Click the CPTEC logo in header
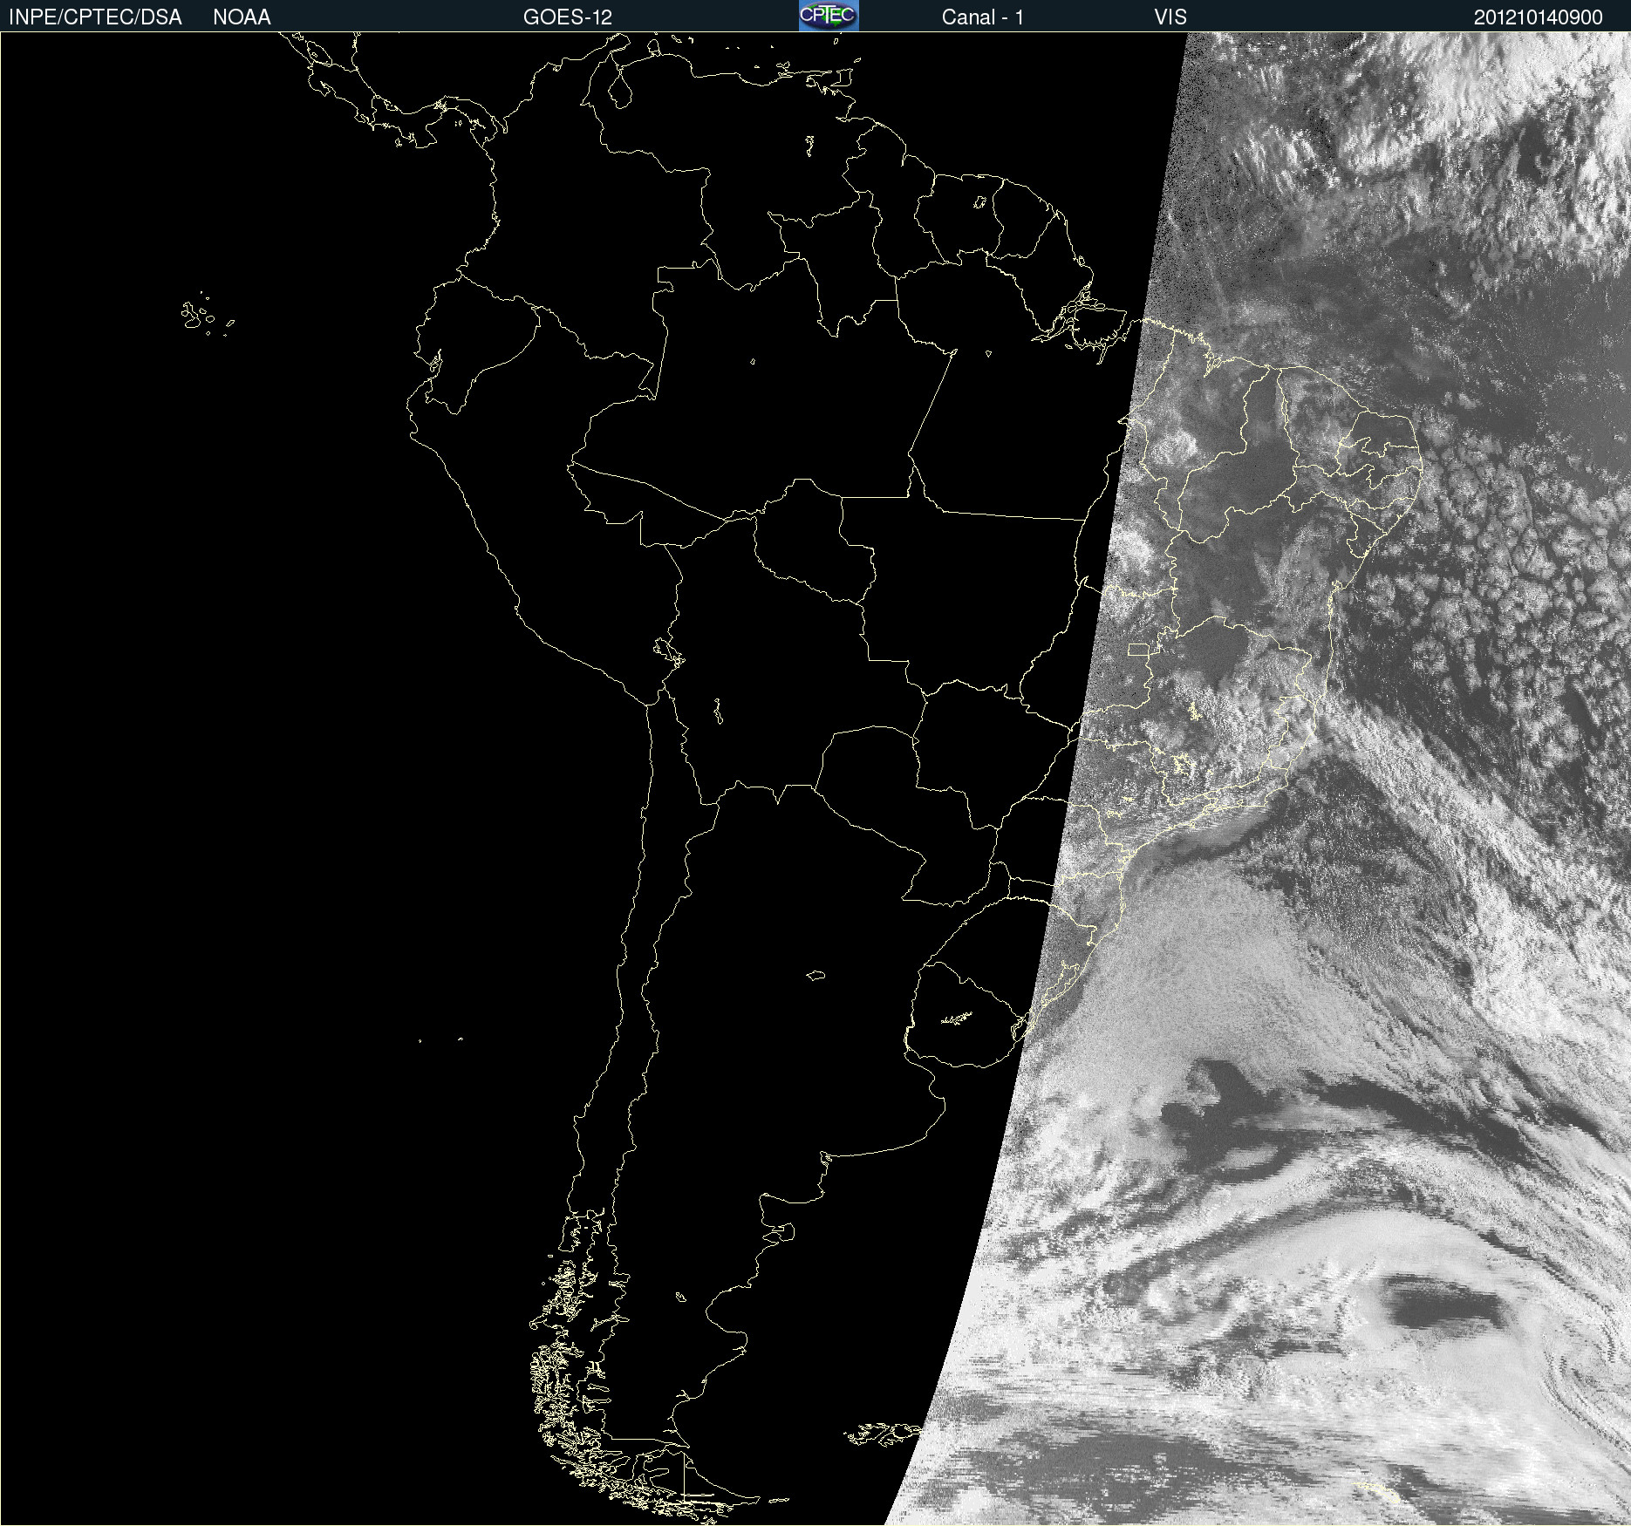 [829, 16]
